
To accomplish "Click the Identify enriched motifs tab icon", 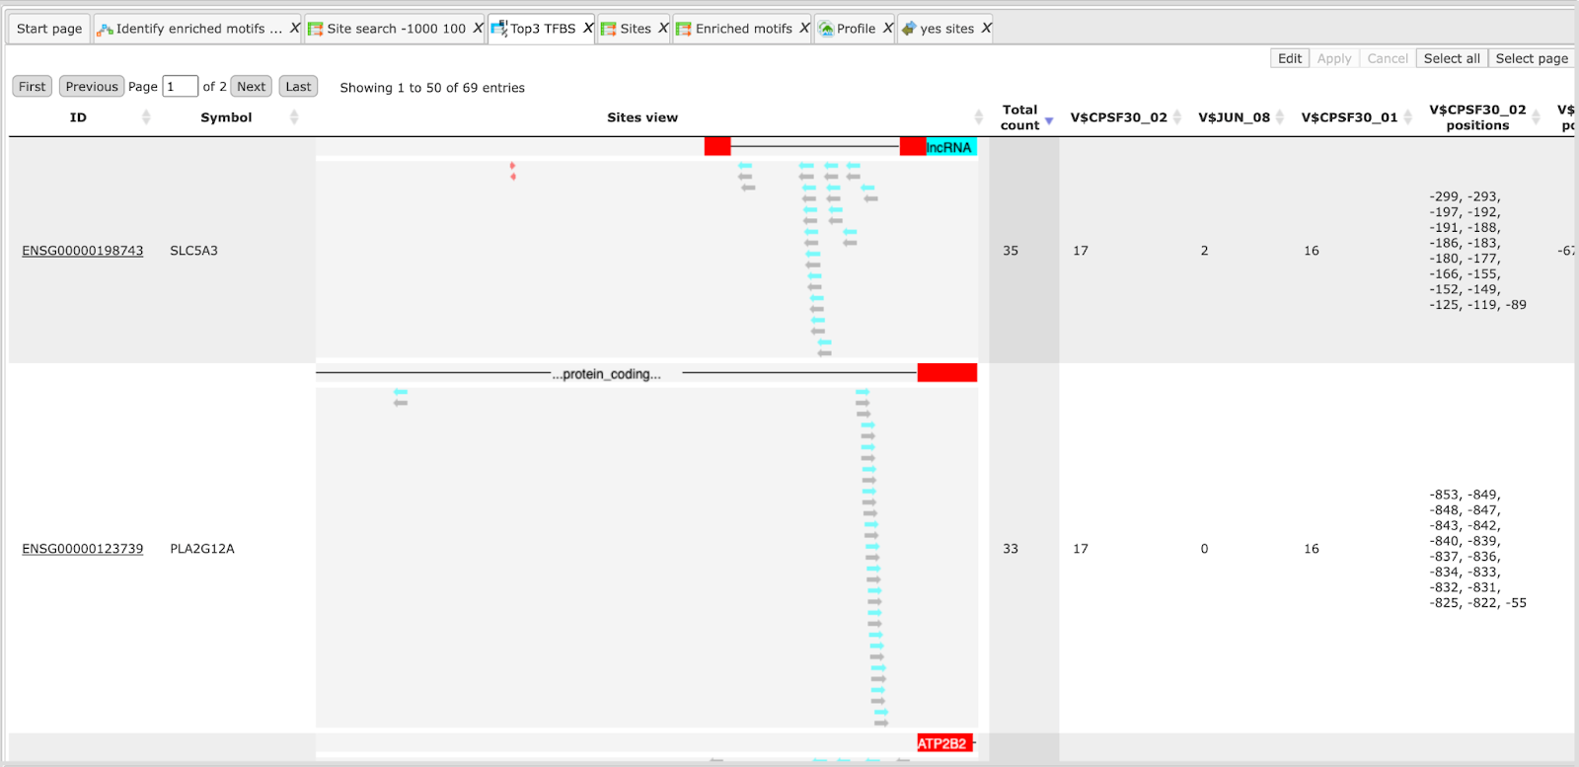I will tap(105, 29).
